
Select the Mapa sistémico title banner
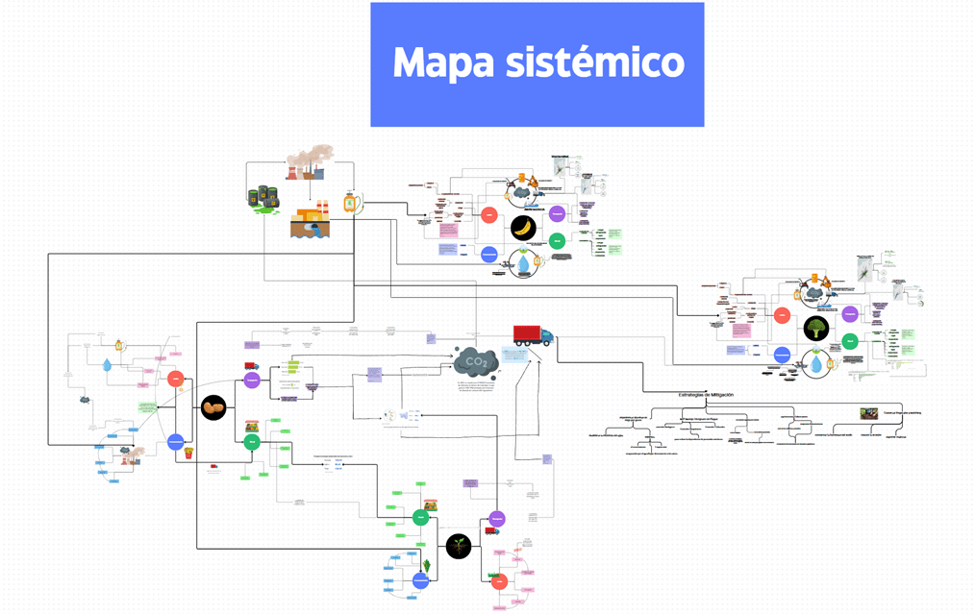coord(536,63)
